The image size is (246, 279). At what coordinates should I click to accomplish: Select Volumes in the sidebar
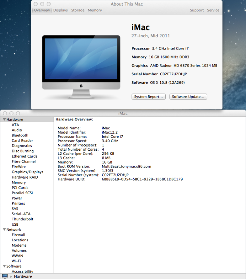coord(19,250)
